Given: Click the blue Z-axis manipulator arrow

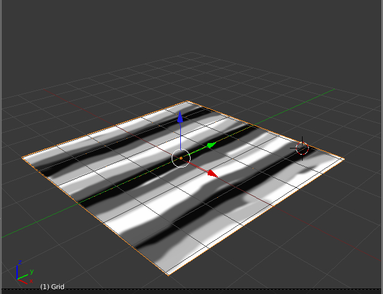Looking at the screenshot, I should tap(180, 117).
